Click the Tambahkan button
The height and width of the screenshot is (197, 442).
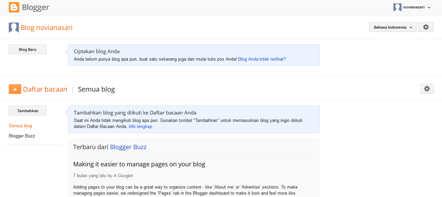pyautogui.click(x=28, y=111)
